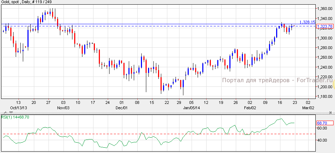
Task: Click the 60.00 RSI axis label
Action: pos(322,128)
